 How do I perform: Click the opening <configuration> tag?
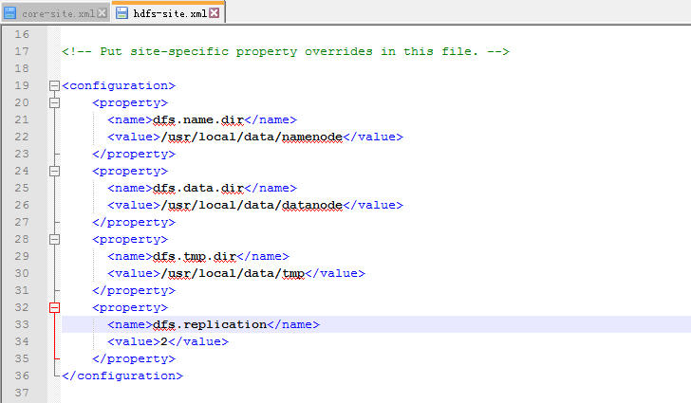click(x=119, y=86)
